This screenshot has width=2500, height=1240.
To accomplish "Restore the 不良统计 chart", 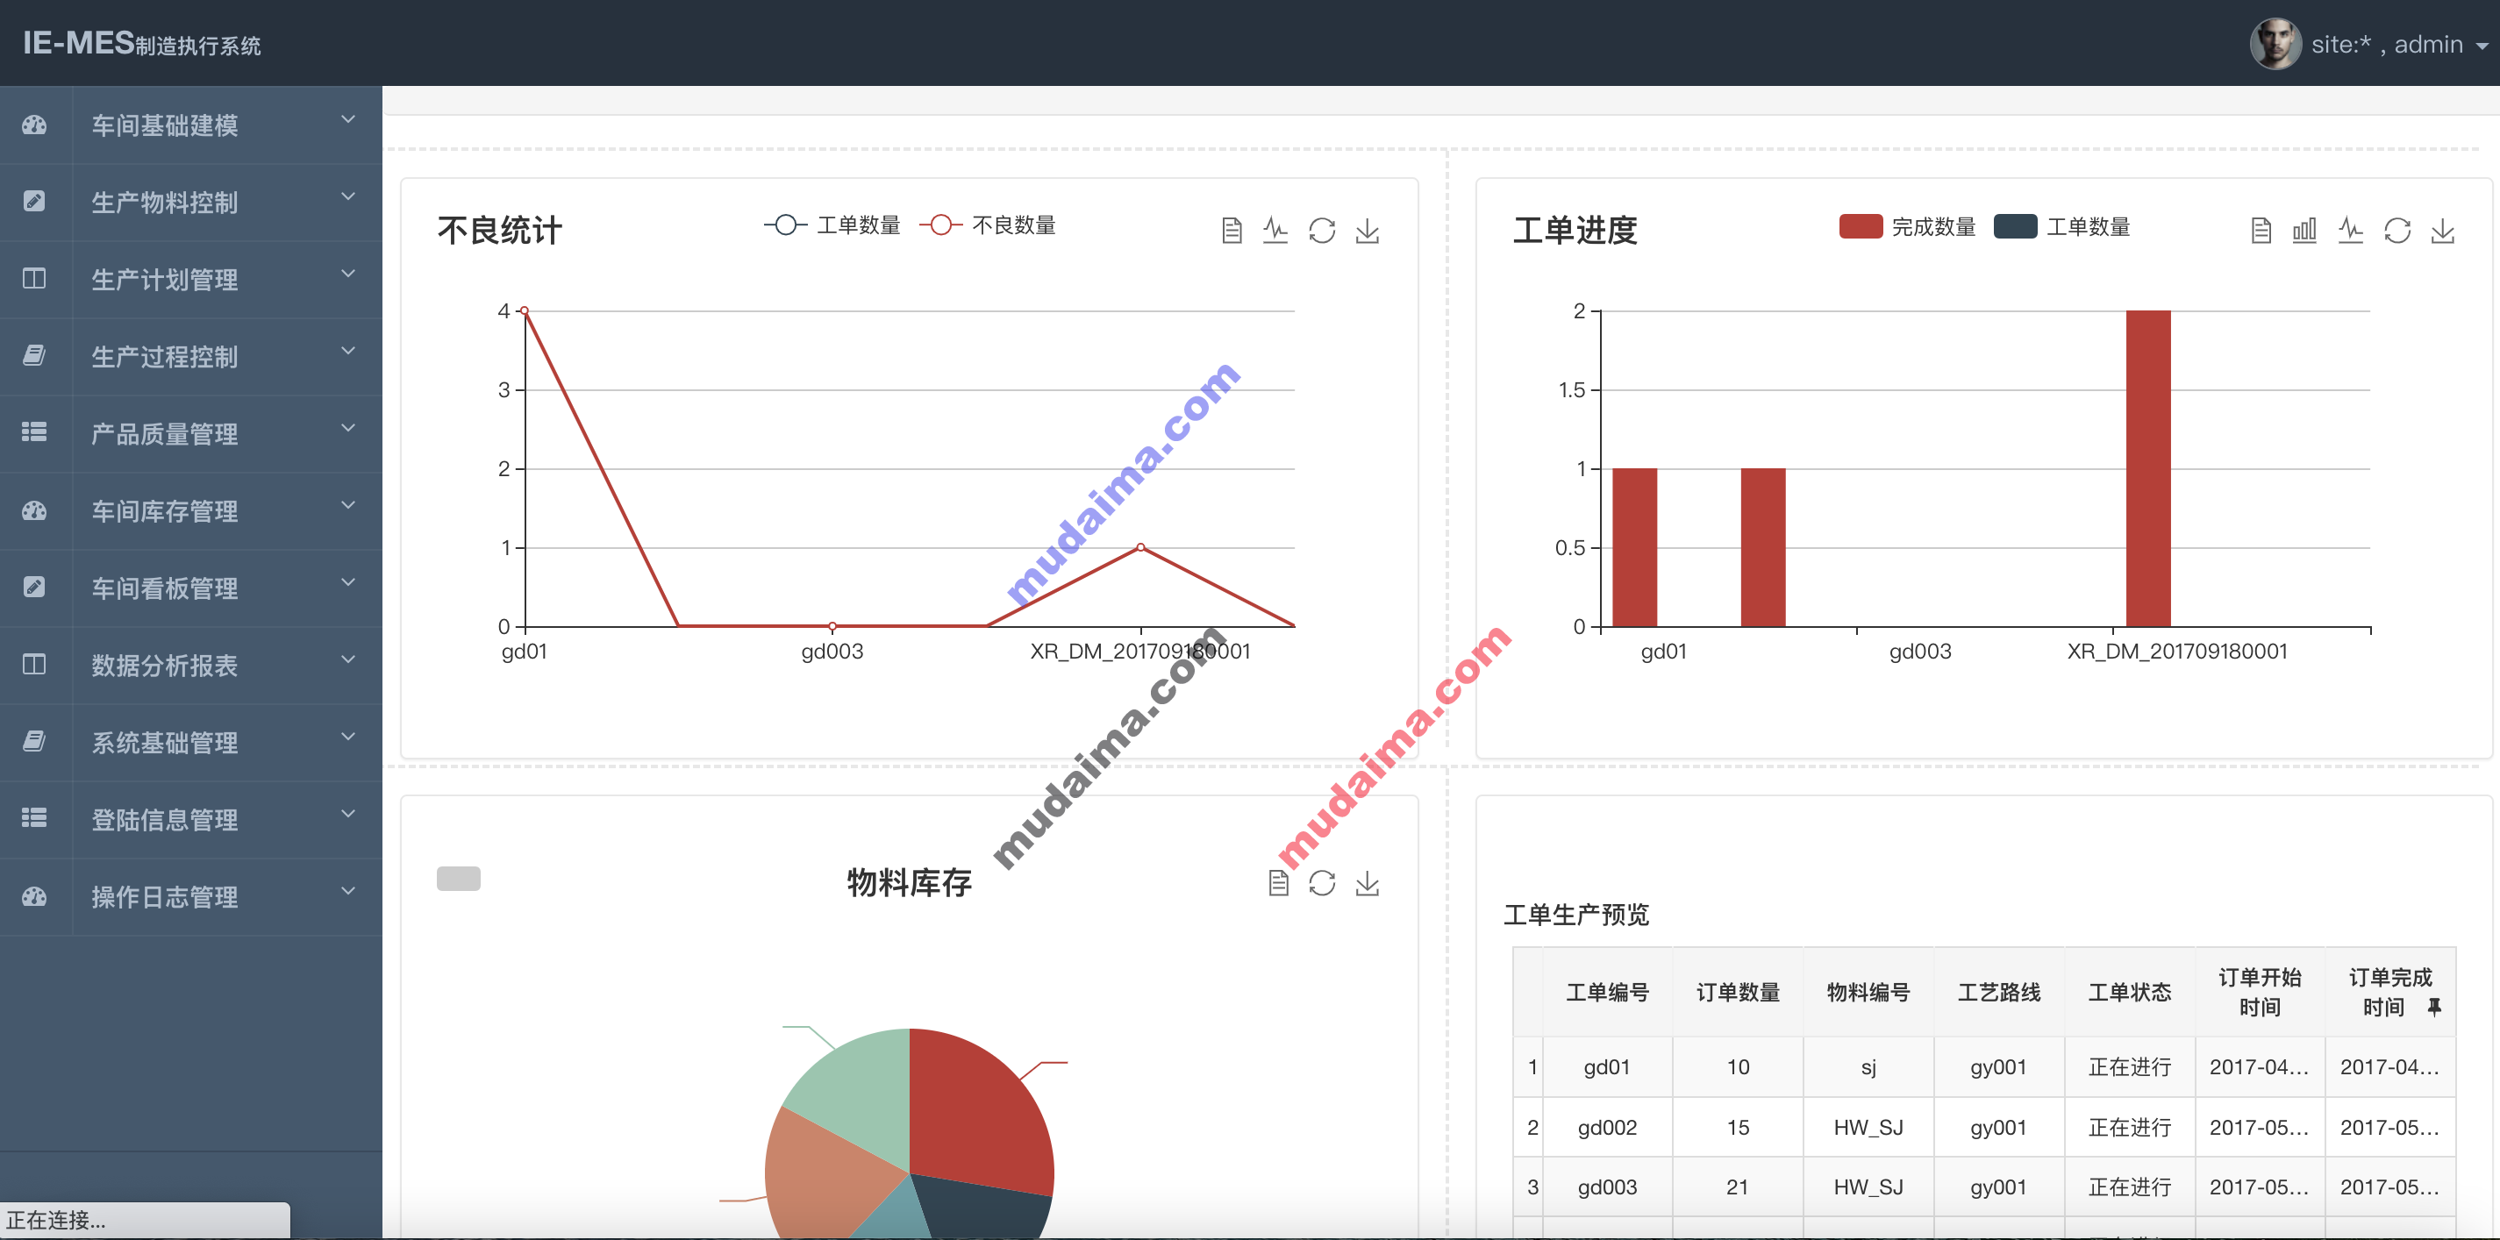I will pyautogui.click(x=1322, y=230).
